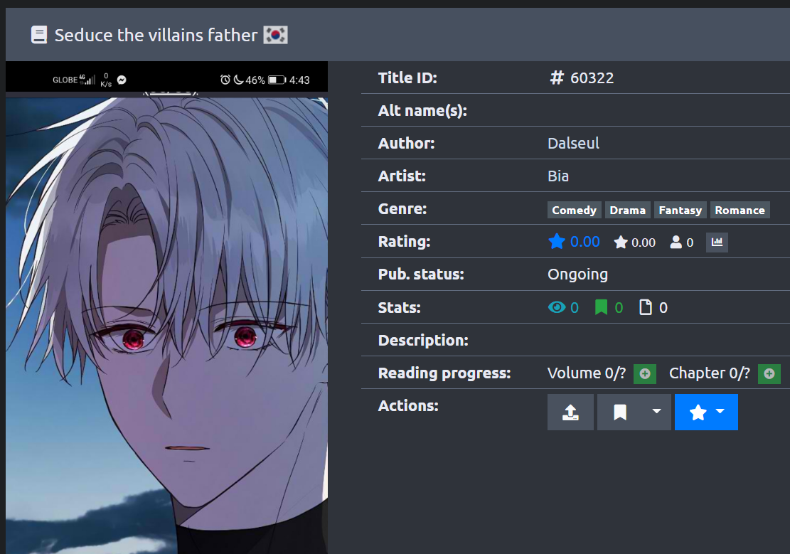Click the eye views stat icon
The height and width of the screenshot is (554, 790).
point(557,307)
